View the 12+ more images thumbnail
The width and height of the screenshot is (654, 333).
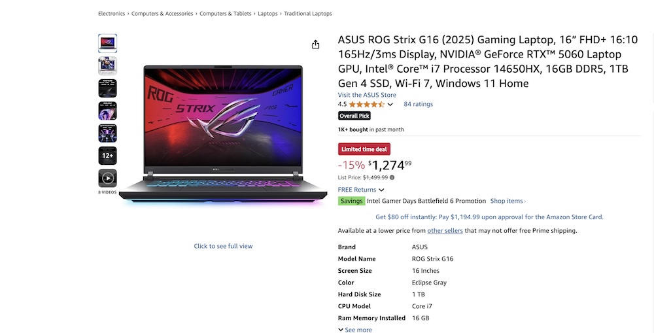pos(107,156)
